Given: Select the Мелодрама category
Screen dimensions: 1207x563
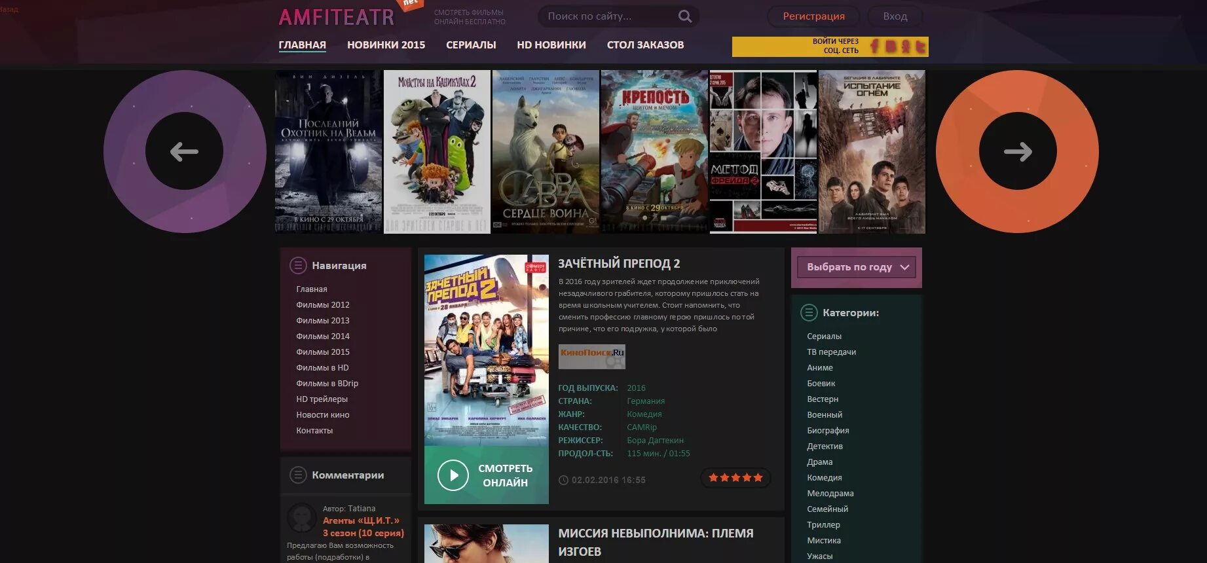Looking at the screenshot, I should point(830,494).
